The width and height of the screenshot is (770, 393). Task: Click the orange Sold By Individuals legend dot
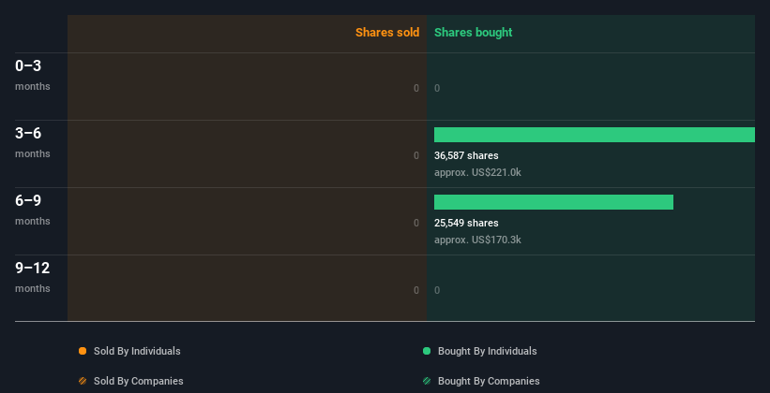pyautogui.click(x=83, y=351)
